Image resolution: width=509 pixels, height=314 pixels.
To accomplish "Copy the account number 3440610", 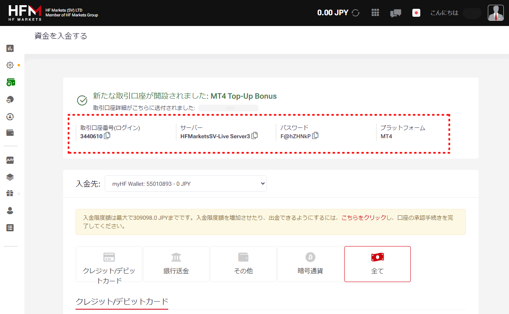I will point(107,136).
